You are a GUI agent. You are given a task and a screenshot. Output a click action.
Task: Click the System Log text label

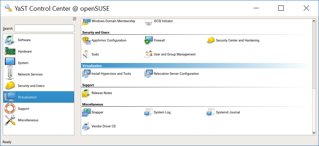pyautogui.click(x=162, y=112)
